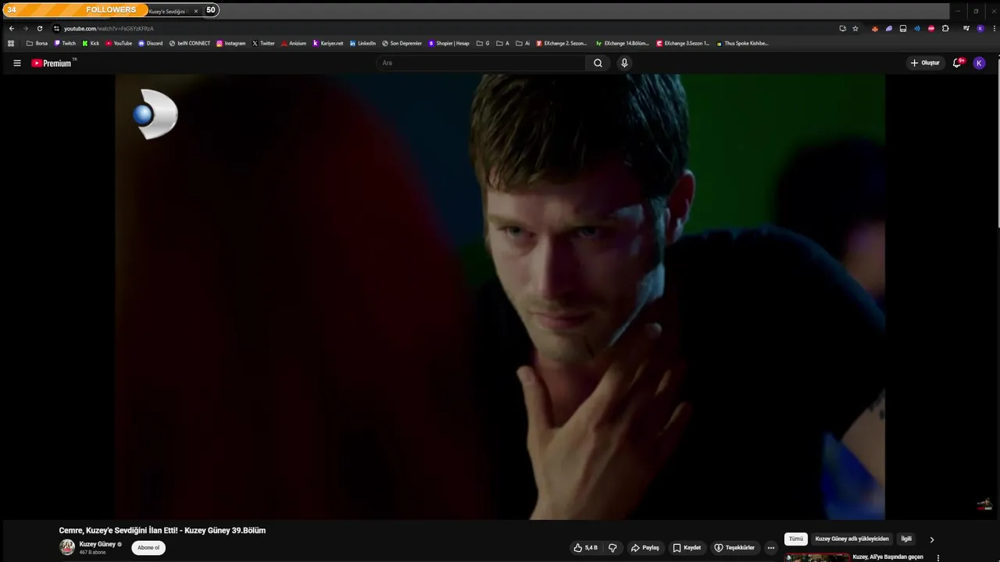
Task: Select the Tümü filter chip
Action: pyautogui.click(x=796, y=539)
